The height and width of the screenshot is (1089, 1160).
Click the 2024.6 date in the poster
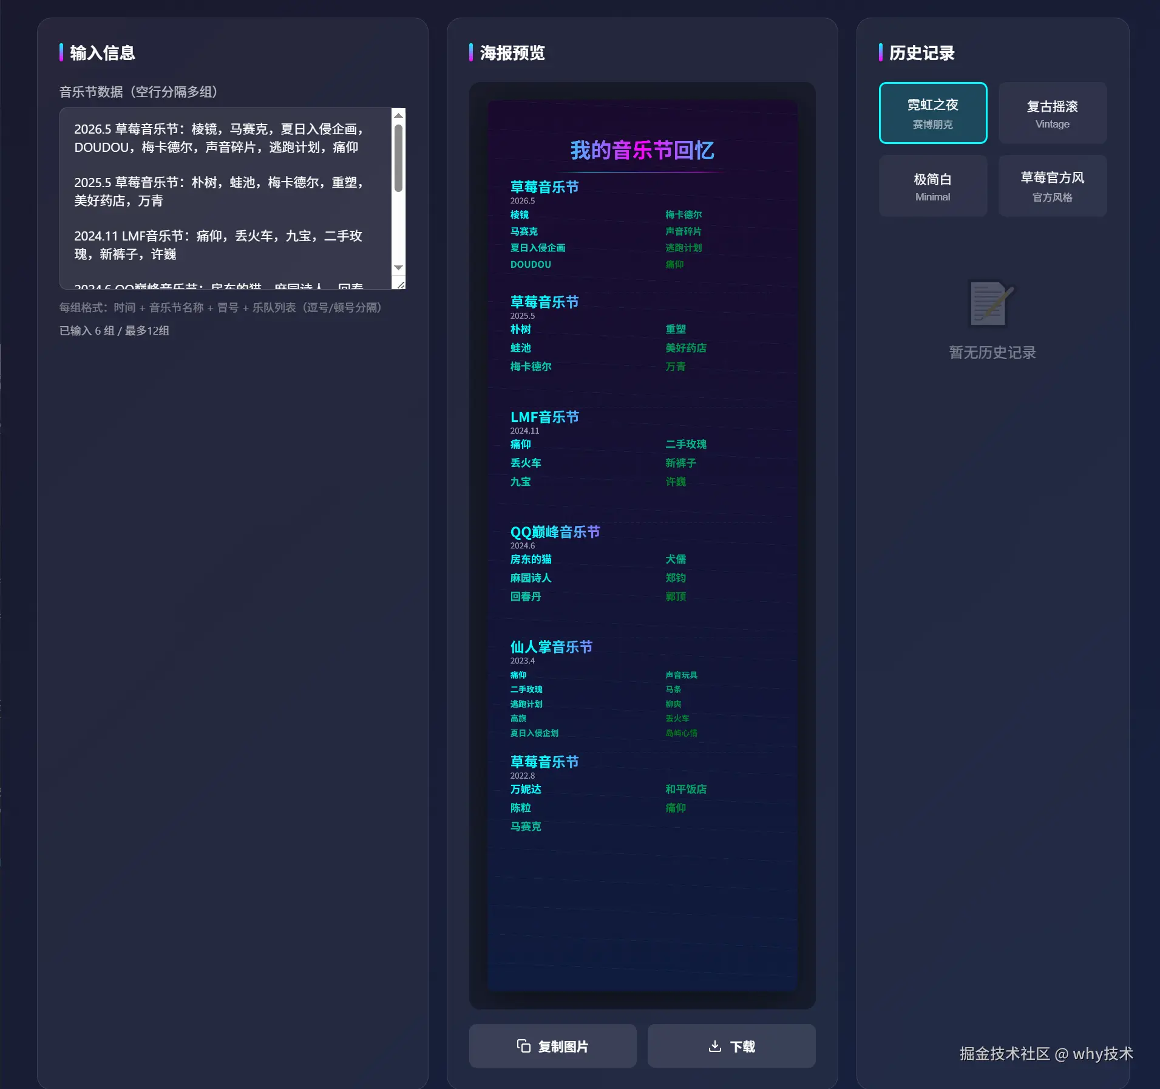click(523, 545)
